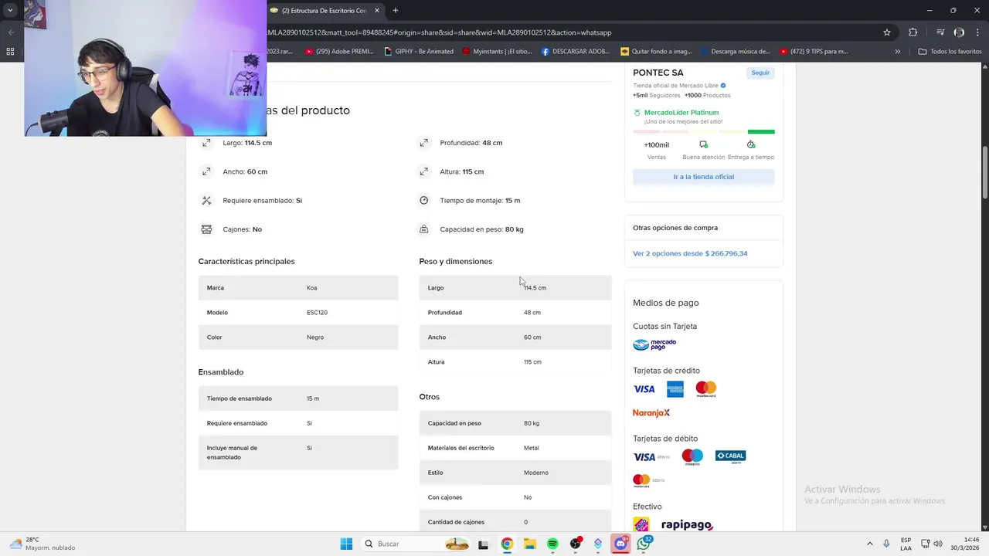Open Ver 2 opciones desde $ 266.796,34

click(x=690, y=253)
